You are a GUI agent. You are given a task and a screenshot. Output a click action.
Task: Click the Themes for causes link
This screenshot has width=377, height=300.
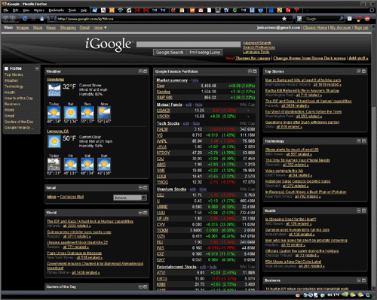click(x=253, y=58)
